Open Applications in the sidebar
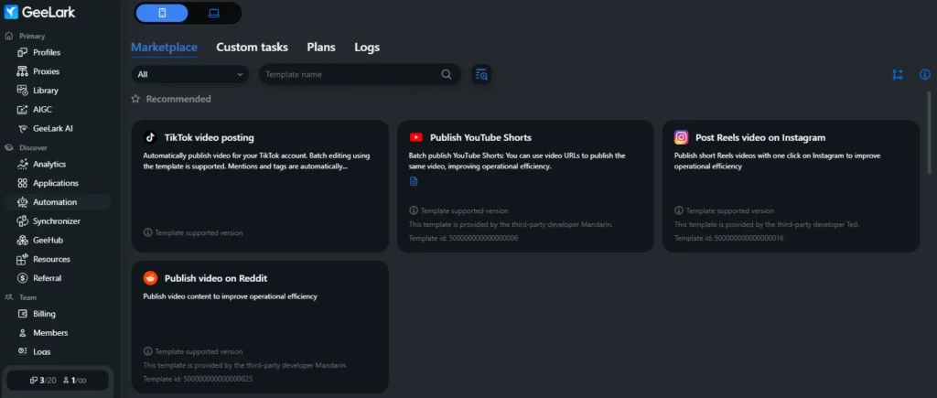The height and width of the screenshot is (398, 937). tap(57, 184)
